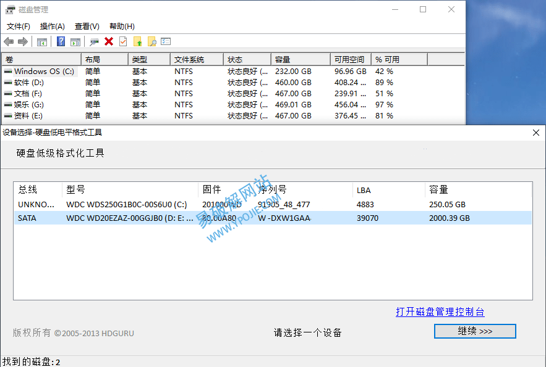Show the Action pane using toolbar icon
The width and height of the screenshot is (546, 367).
[x=75, y=41]
